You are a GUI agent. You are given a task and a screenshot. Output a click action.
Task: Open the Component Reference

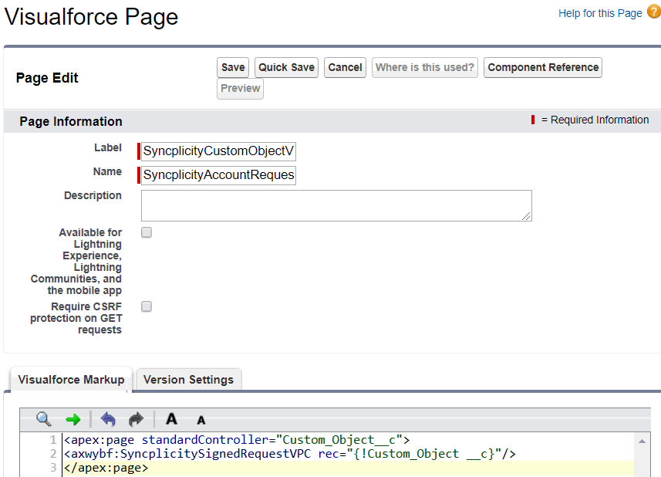pyautogui.click(x=543, y=67)
